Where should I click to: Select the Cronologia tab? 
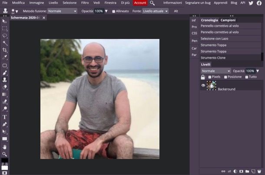click(x=209, y=20)
